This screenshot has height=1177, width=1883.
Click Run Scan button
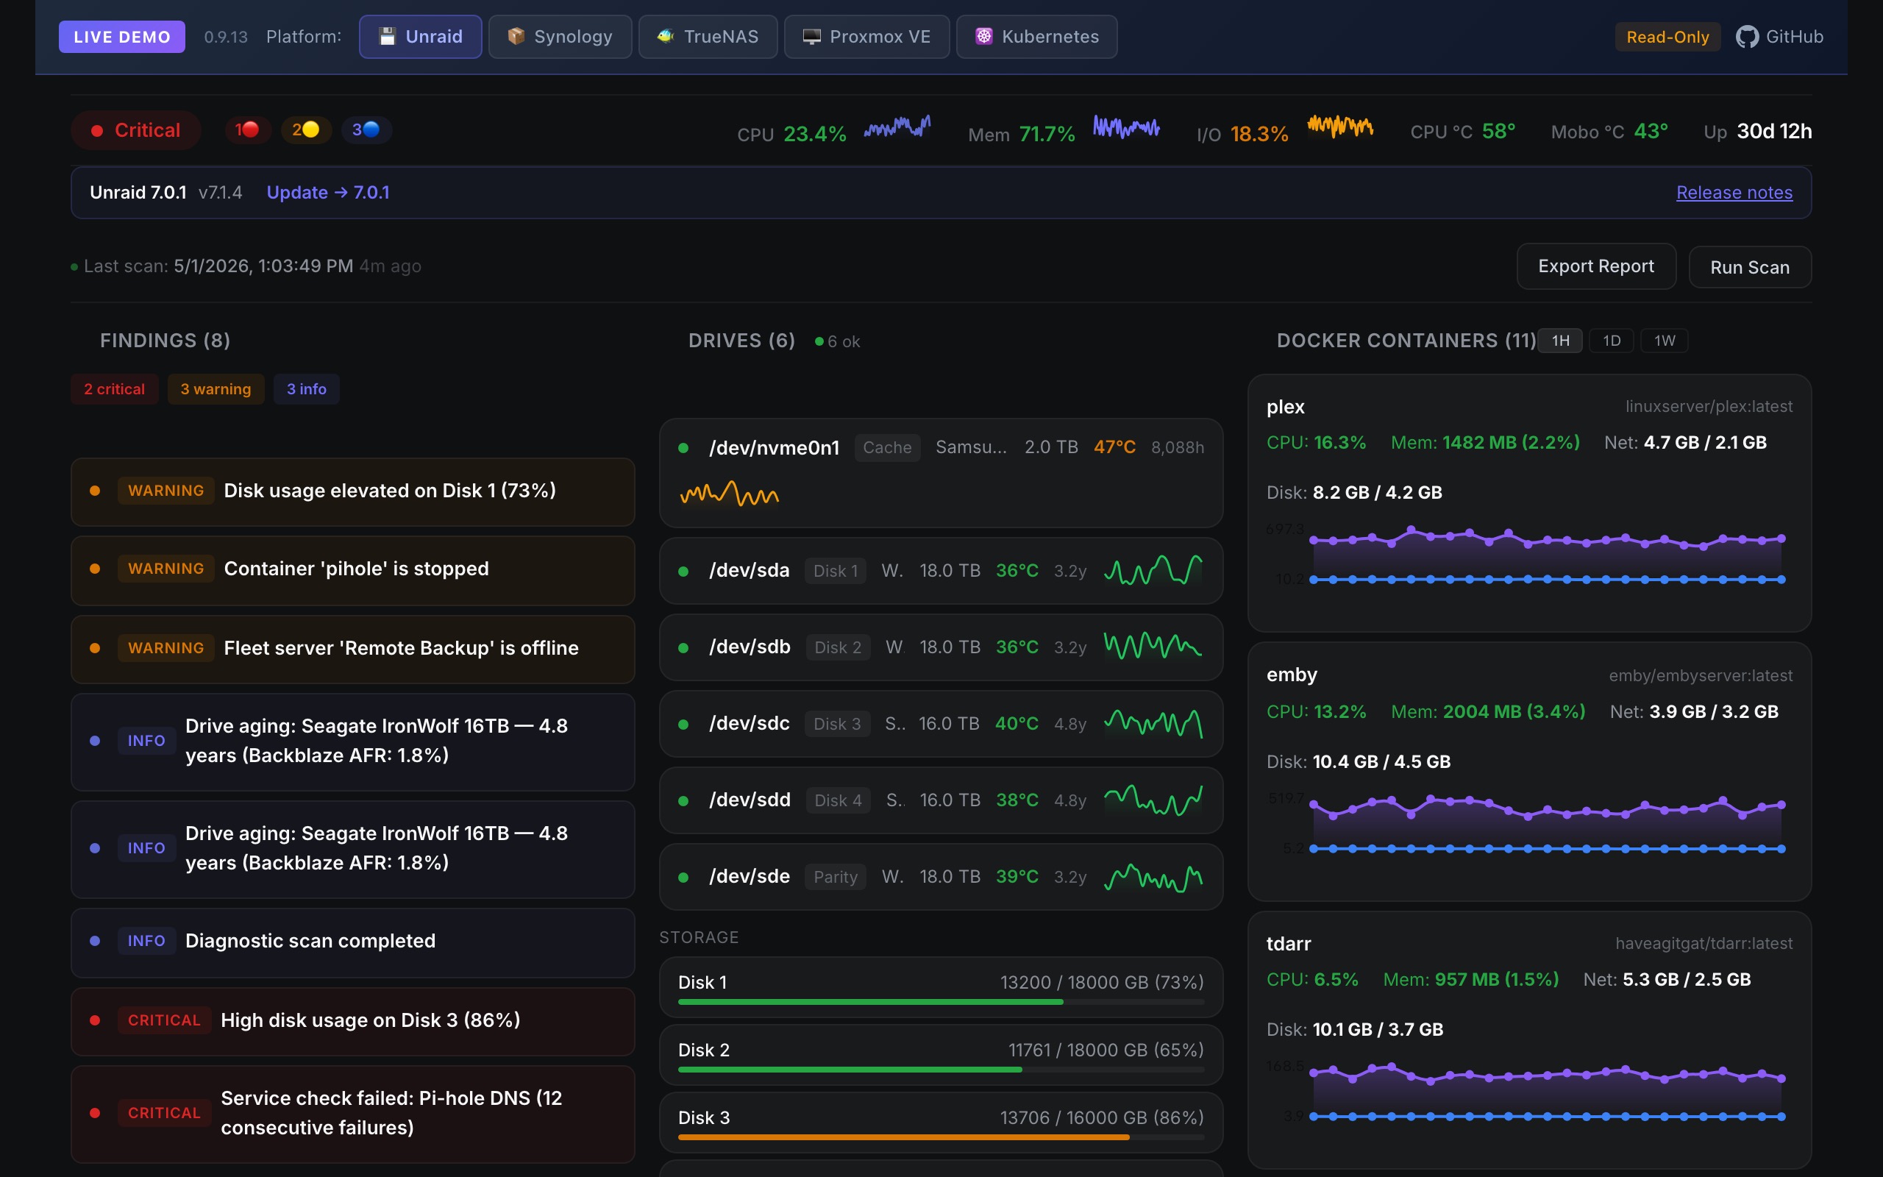[1749, 267]
